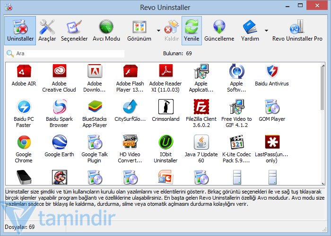The image size is (331, 236).
Task: Select Adobe AIR in the list
Action: point(24,76)
